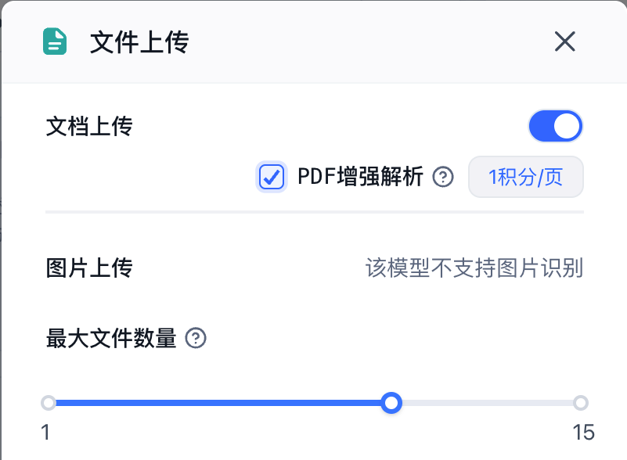
Task: Click the 图片上传 label
Action: [x=89, y=268]
